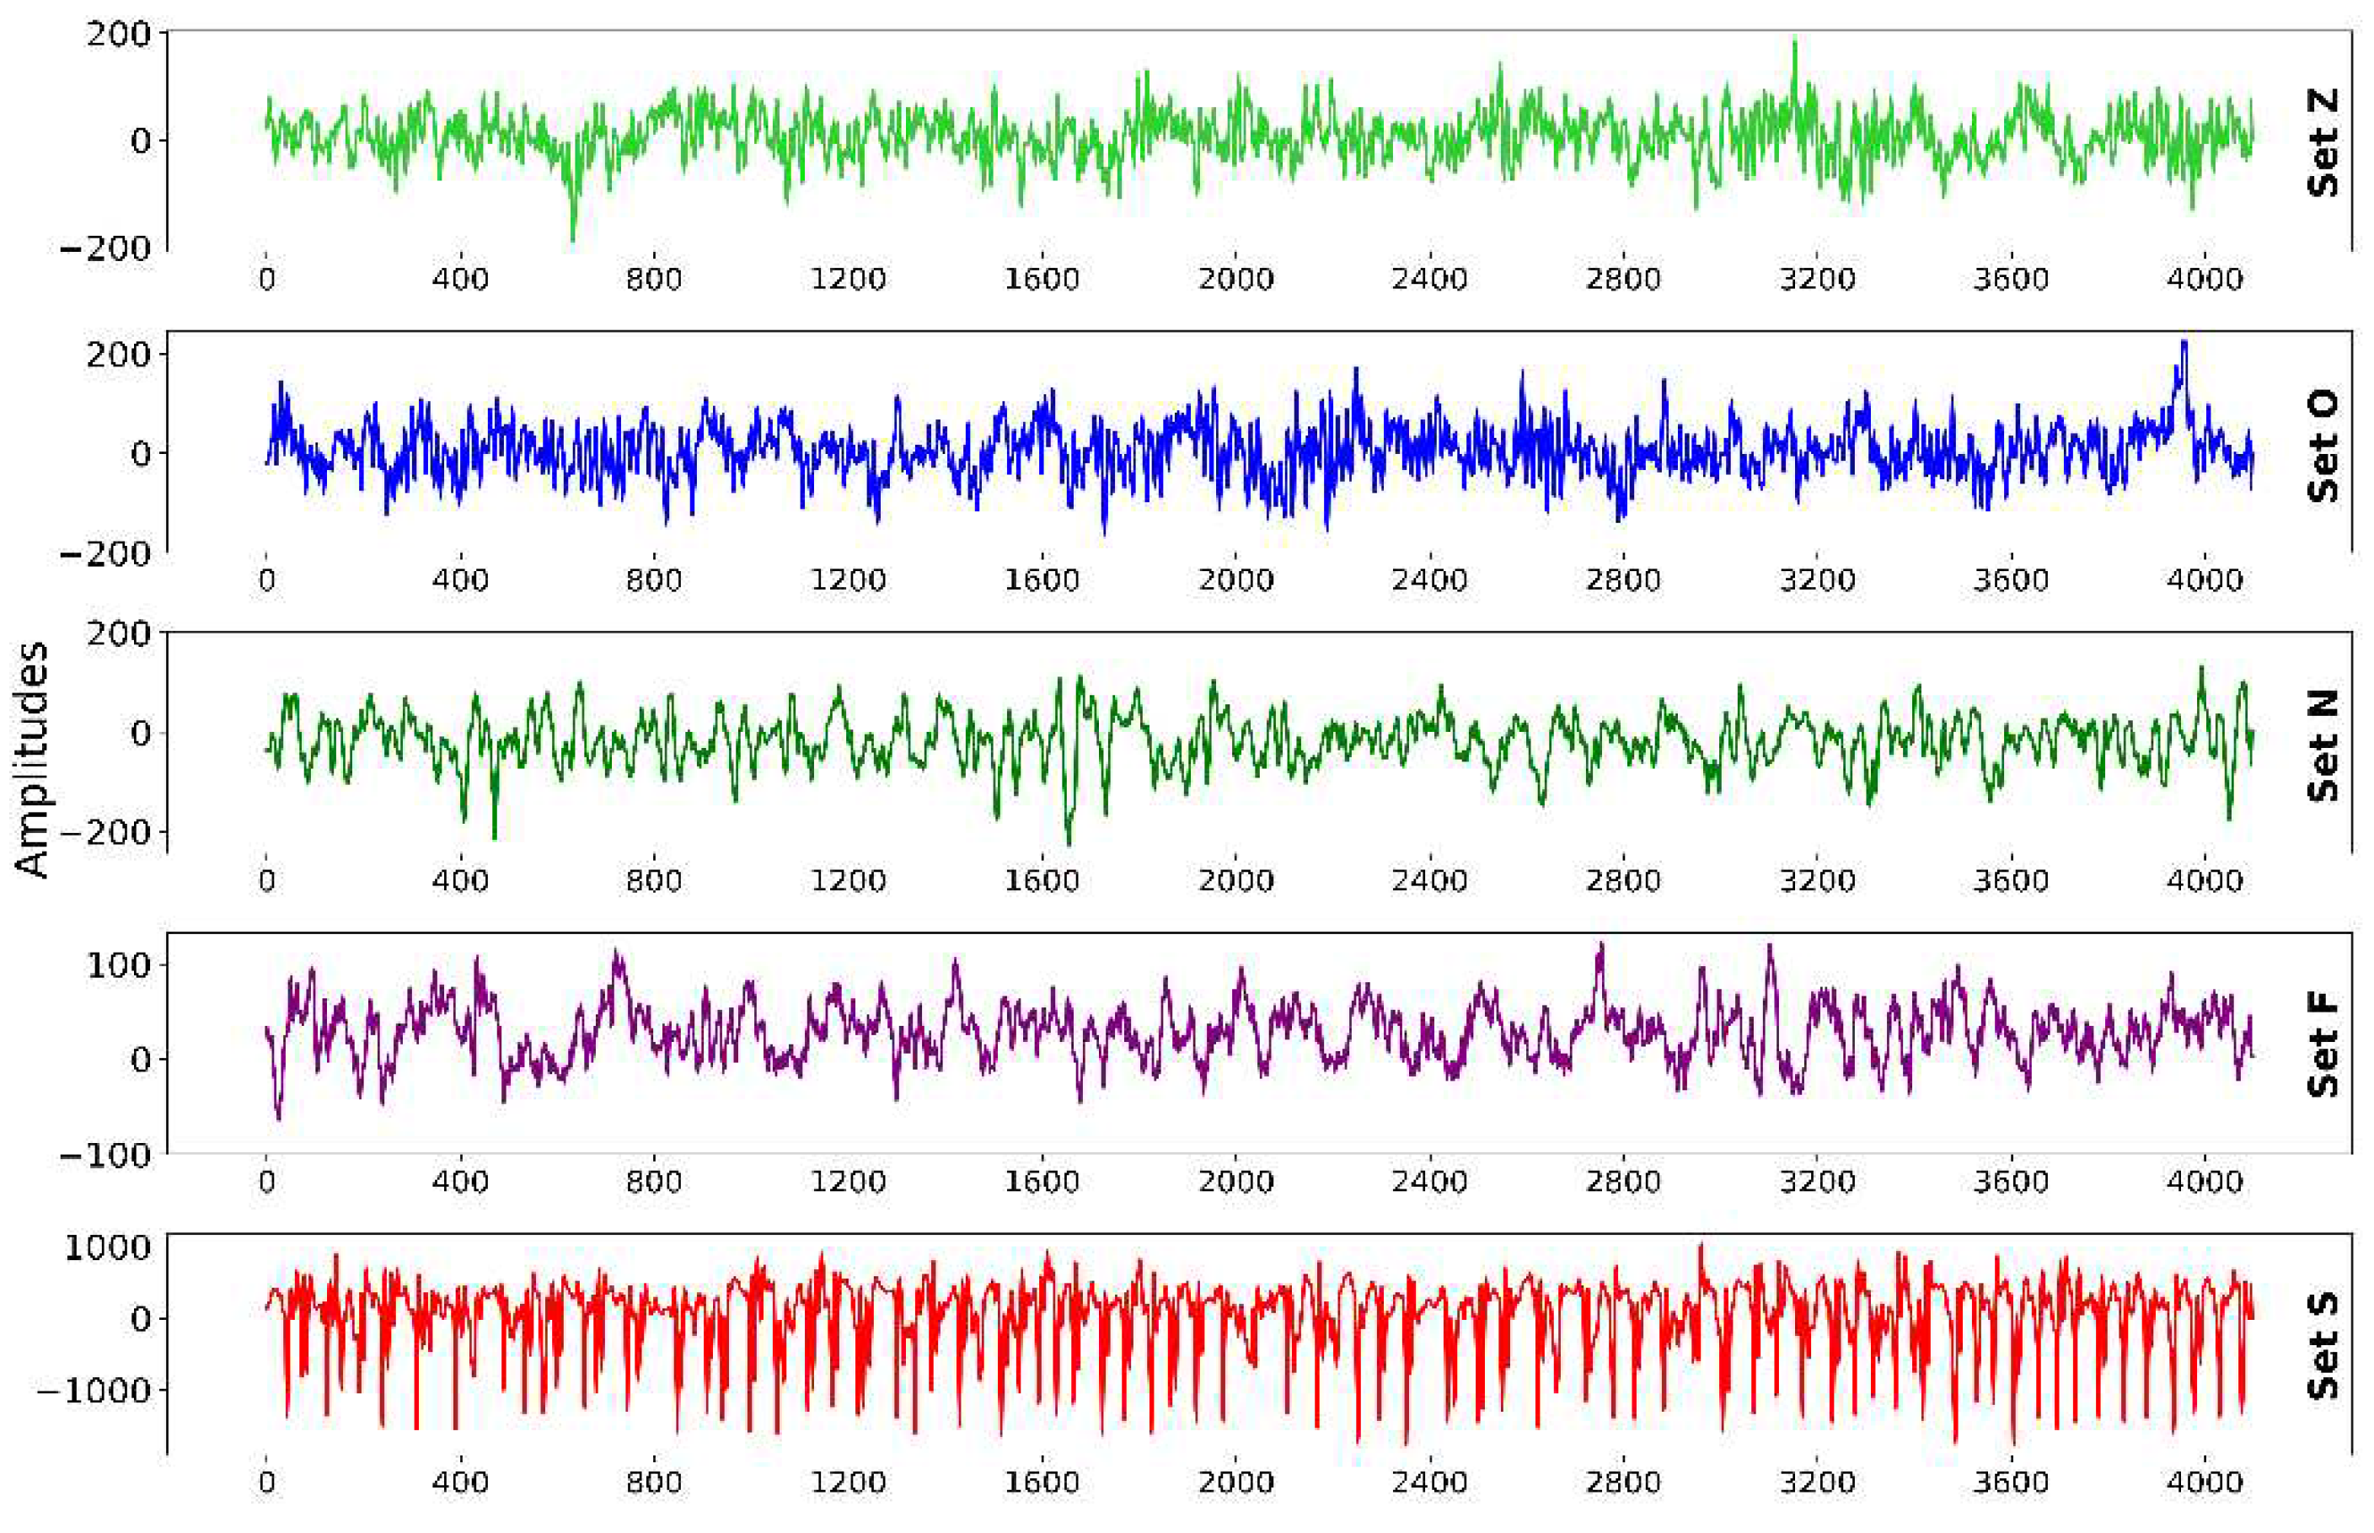
Task: Click the 4000 tick under Set S plot
Action: coord(2204,1482)
